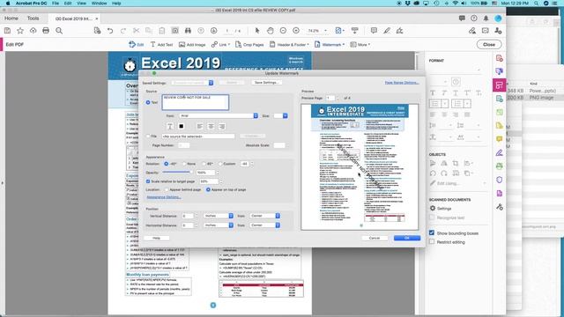This screenshot has height=317, width=564.
Task: Open the Horizontal Distance units dropdown
Action: [219, 225]
